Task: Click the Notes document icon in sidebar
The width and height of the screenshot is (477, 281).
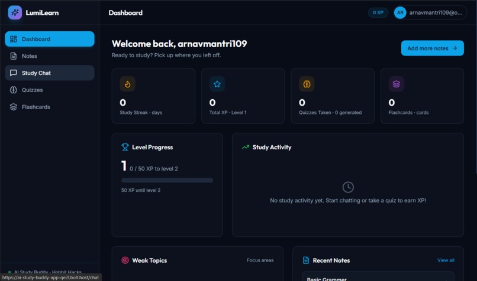Action: (x=14, y=56)
